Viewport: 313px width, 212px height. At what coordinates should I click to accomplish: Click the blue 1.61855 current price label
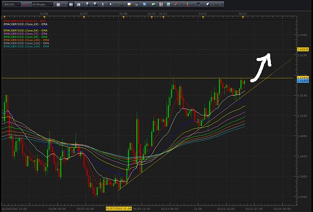click(303, 81)
